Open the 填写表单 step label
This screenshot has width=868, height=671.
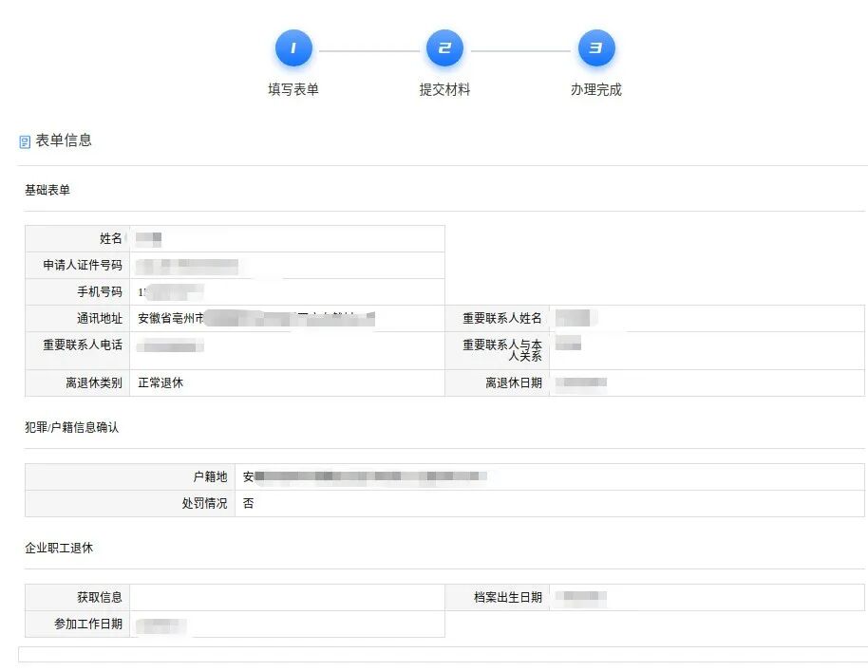point(293,89)
